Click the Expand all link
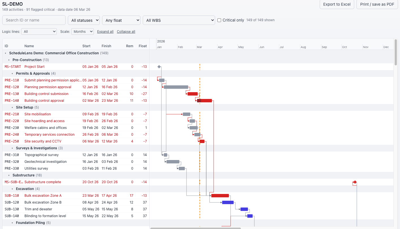400x229 pixels. (x=105, y=32)
